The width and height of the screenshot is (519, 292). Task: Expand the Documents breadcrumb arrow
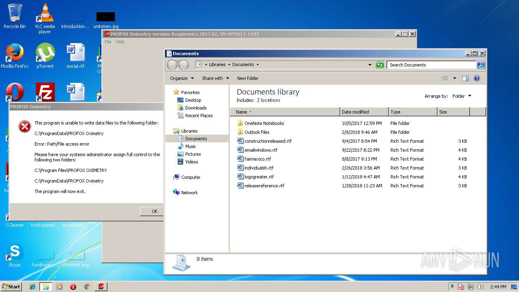[x=257, y=65]
